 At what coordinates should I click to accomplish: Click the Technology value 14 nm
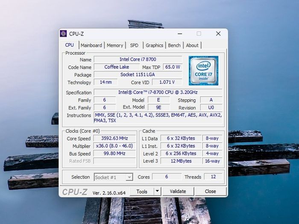(x=106, y=82)
